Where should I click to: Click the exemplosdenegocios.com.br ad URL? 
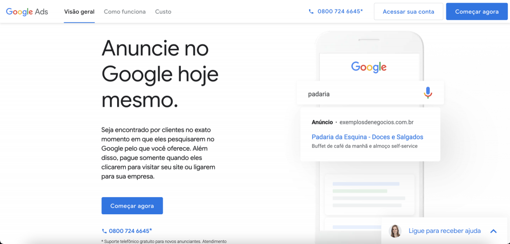pos(376,123)
